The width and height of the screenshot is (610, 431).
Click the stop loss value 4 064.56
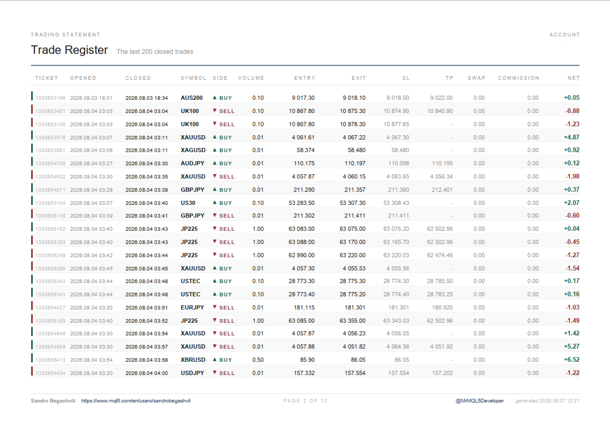[398, 347]
